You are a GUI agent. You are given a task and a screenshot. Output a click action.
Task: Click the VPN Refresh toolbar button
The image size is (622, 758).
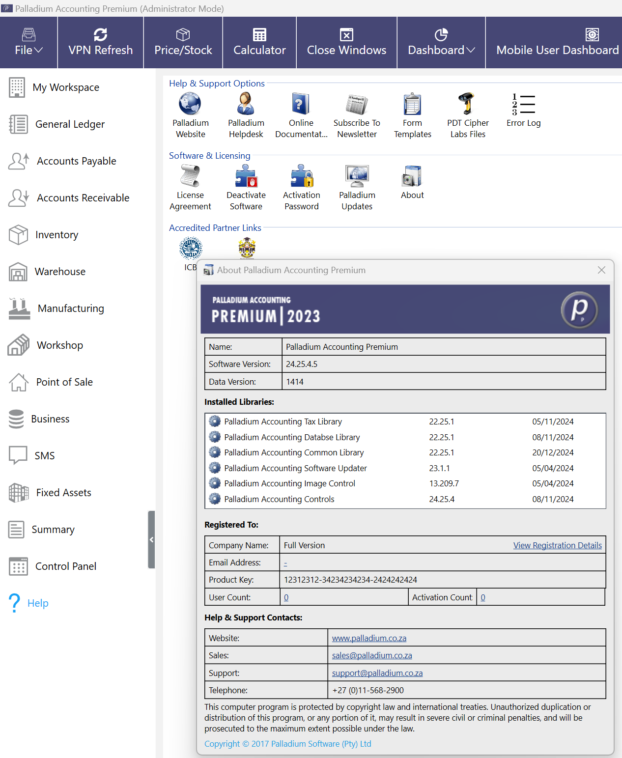[x=101, y=43]
